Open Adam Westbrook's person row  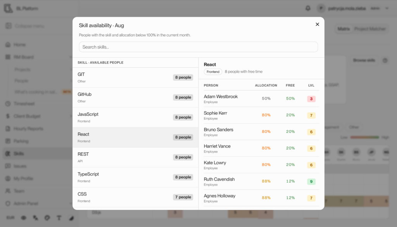(261, 99)
